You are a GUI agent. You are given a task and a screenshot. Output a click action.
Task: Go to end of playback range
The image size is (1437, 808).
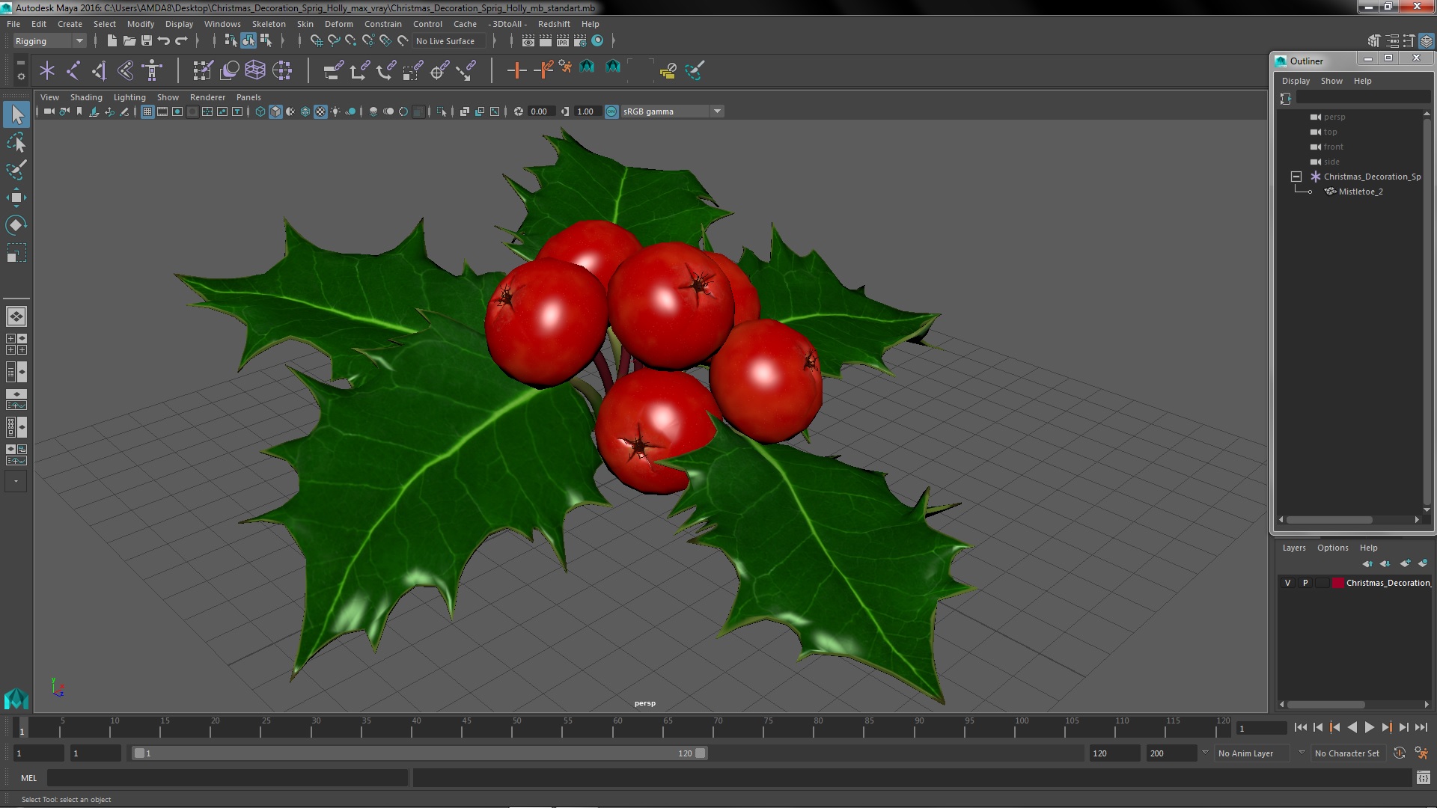pos(1421,727)
